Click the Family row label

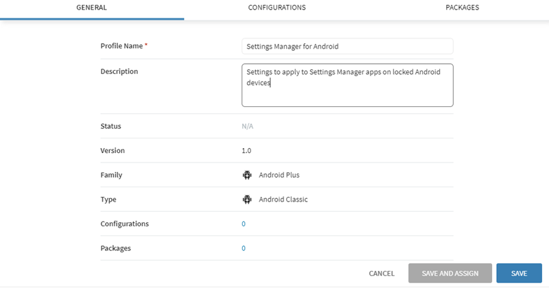click(111, 175)
